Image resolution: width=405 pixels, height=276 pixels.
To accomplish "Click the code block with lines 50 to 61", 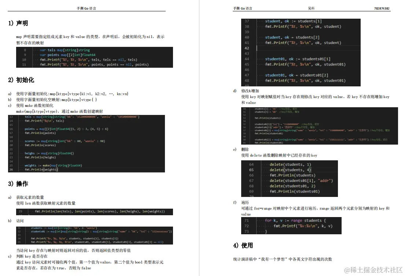I will [x=320, y=126].
